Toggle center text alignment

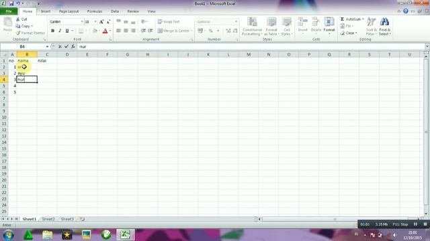(x=126, y=31)
